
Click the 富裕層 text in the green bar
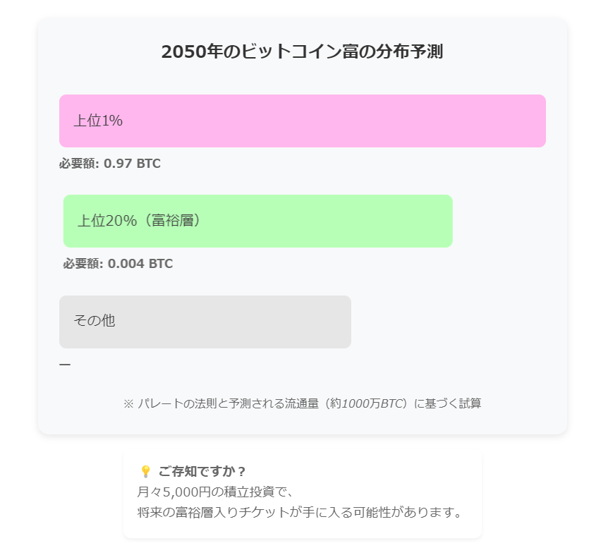[x=176, y=221]
